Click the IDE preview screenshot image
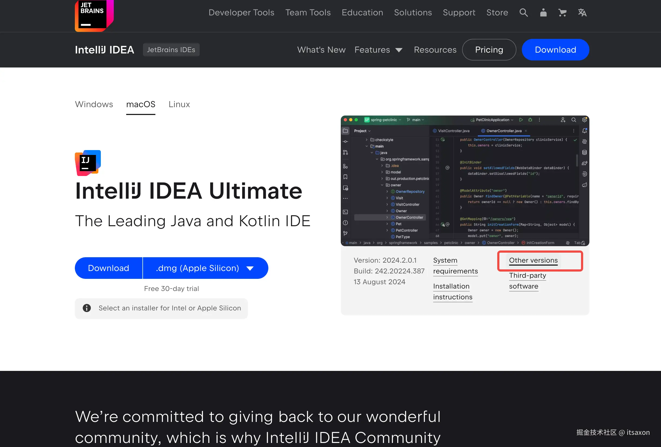 [465, 181]
